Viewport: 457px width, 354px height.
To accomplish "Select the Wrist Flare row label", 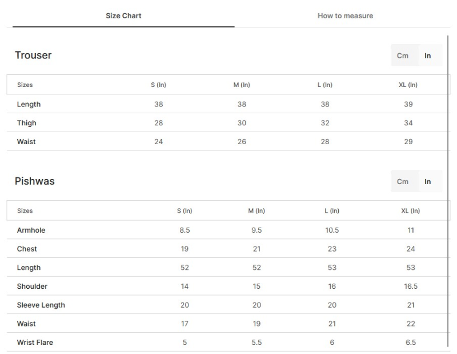I will pos(35,343).
